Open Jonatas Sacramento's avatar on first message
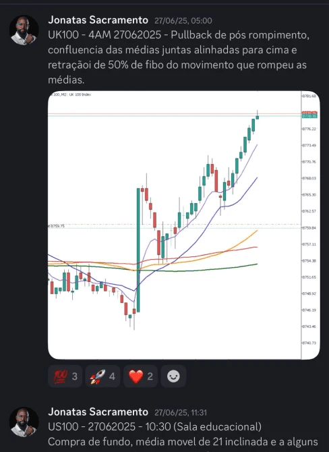This screenshot has height=452, width=329. pyautogui.click(x=24, y=30)
